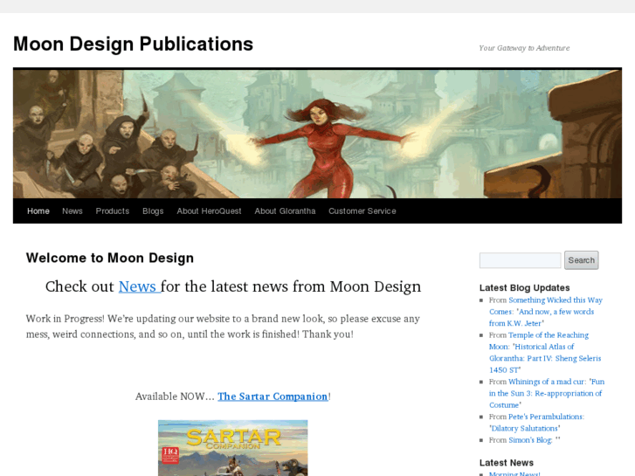Open The Sartar Companion link
The width and height of the screenshot is (635, 476).
(x=273, y=397)
